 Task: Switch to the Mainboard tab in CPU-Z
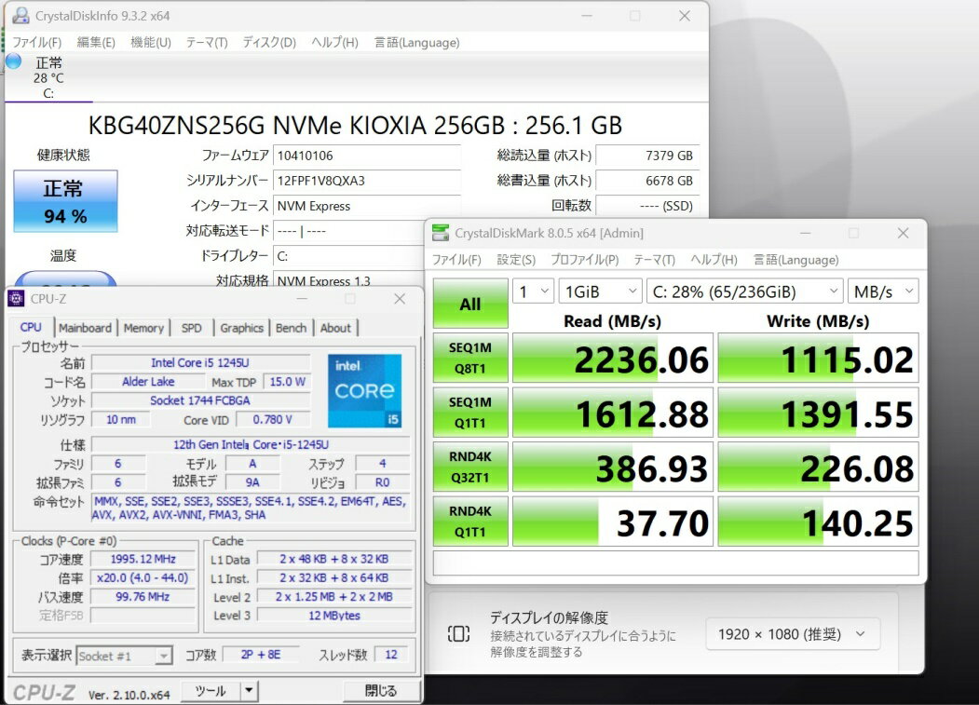[85, 328]
